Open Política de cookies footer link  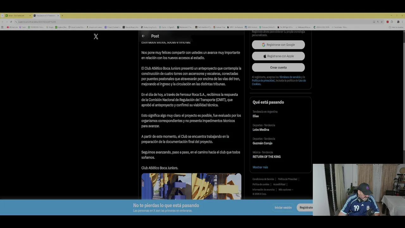(x=261, y=184)
